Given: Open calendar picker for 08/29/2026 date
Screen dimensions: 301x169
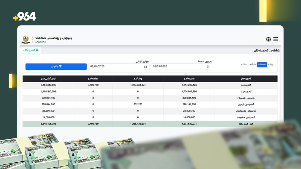Looking at the screenshot, I should pos(208,66).
